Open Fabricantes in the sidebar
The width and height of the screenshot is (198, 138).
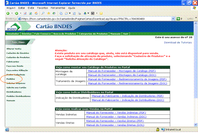pos(13,62)
